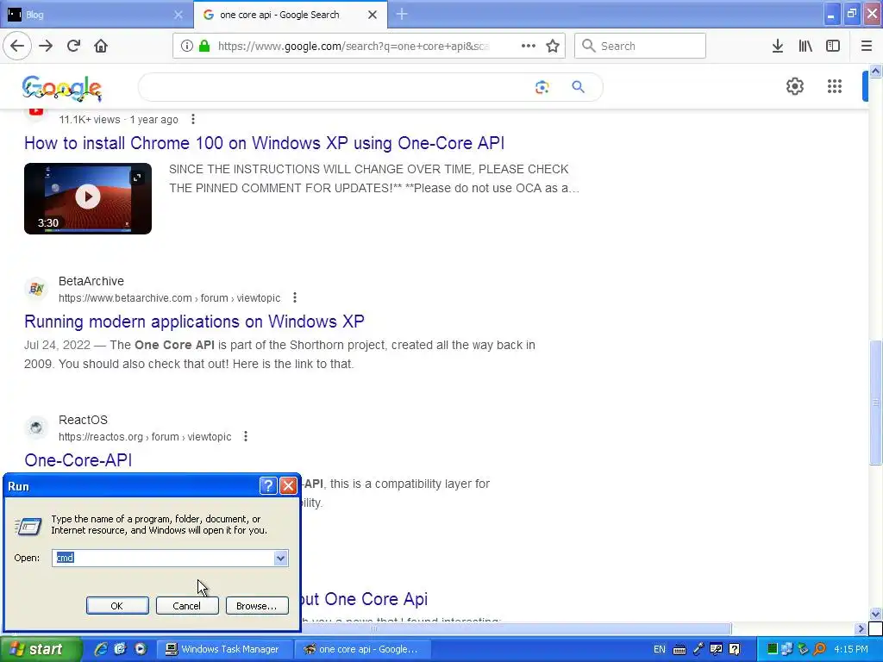Screen dimensions: 883x662
Task: Click the middle Quick Launch icon
Action: 121,649
